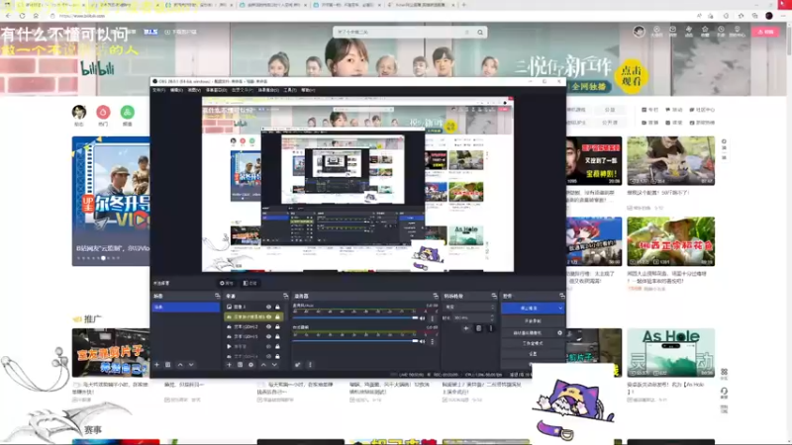Image resolution: width=792 pixels, height=445 pixels.
Task: Remove transition with Scene Transitions trash icon
Action: pyautogui.click(x=479, y=328)
